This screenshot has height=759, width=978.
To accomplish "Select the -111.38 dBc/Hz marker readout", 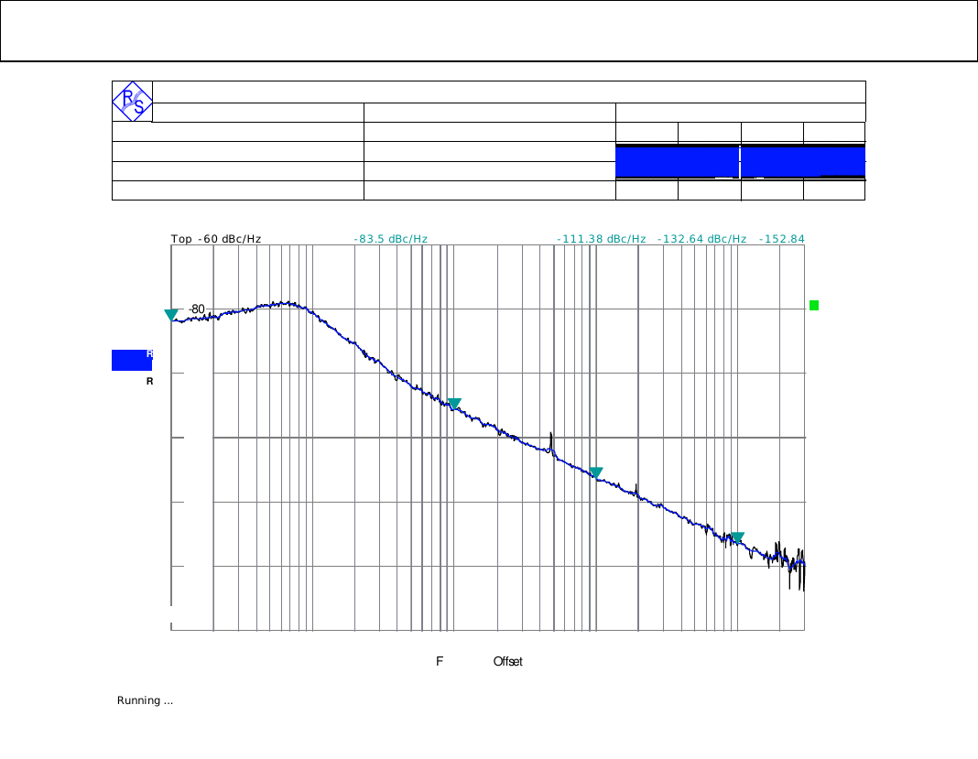I will tap(601, 239).
